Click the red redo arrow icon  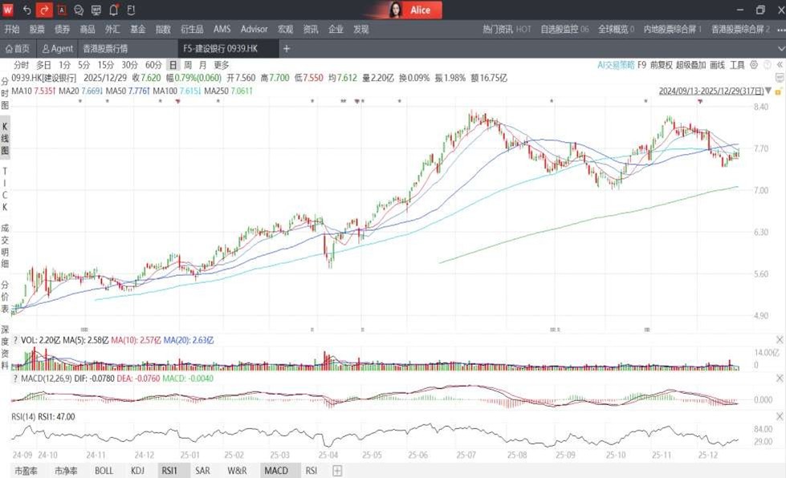point(44,10)
